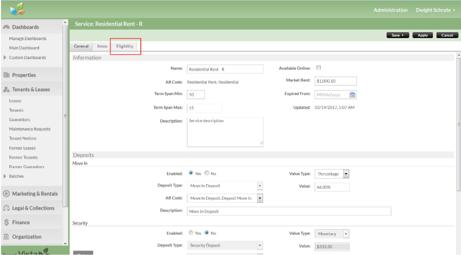The image size is (461, 255).
Task: Expand the Custom Dashboards tree item
Action: 5,57
